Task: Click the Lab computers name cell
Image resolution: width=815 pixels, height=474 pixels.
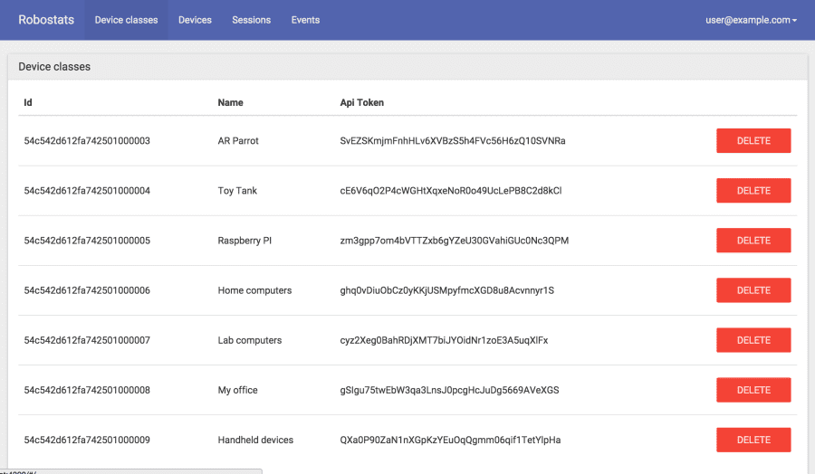Action: [x=250, y=340]
